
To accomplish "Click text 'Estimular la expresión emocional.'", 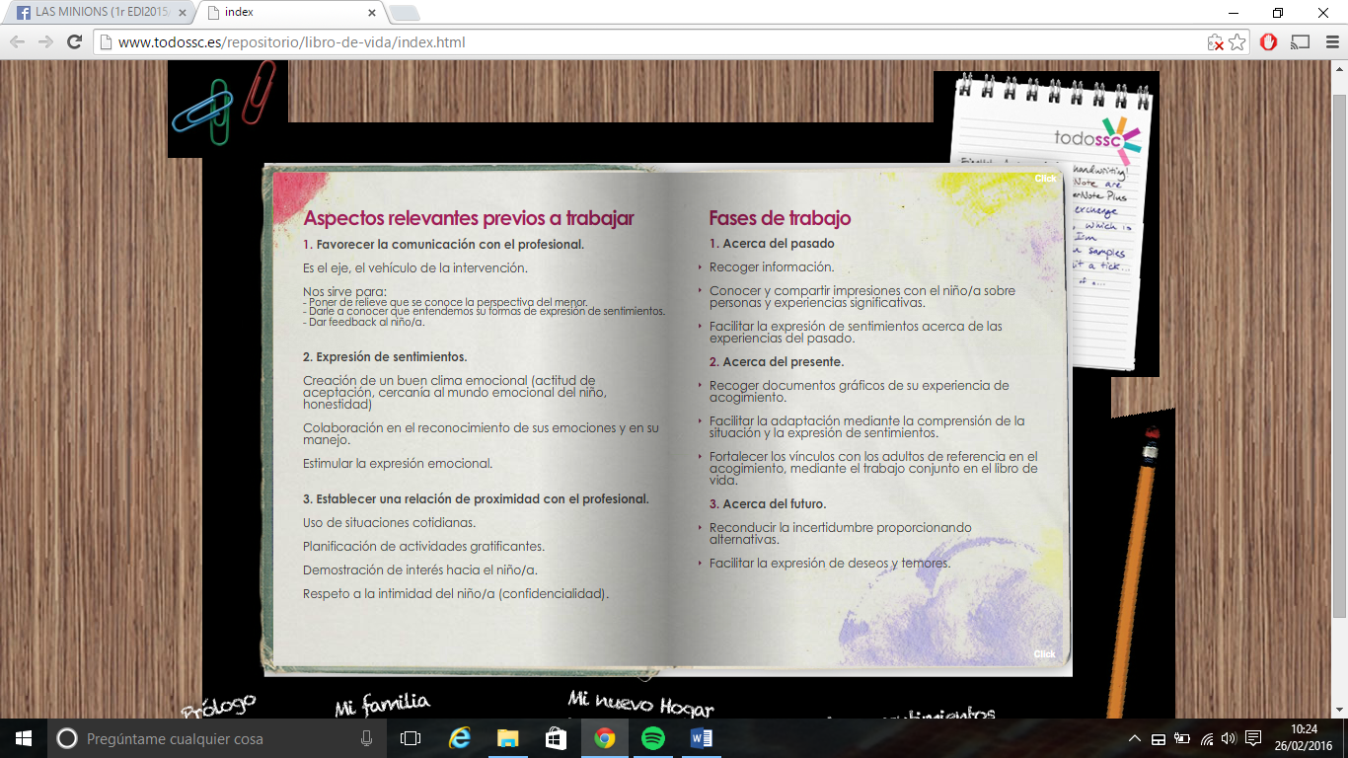I will tap(398, 464).
